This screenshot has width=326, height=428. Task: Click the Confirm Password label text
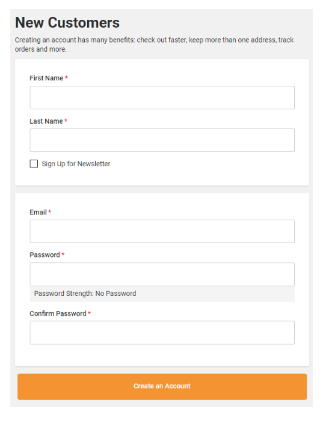58,313
